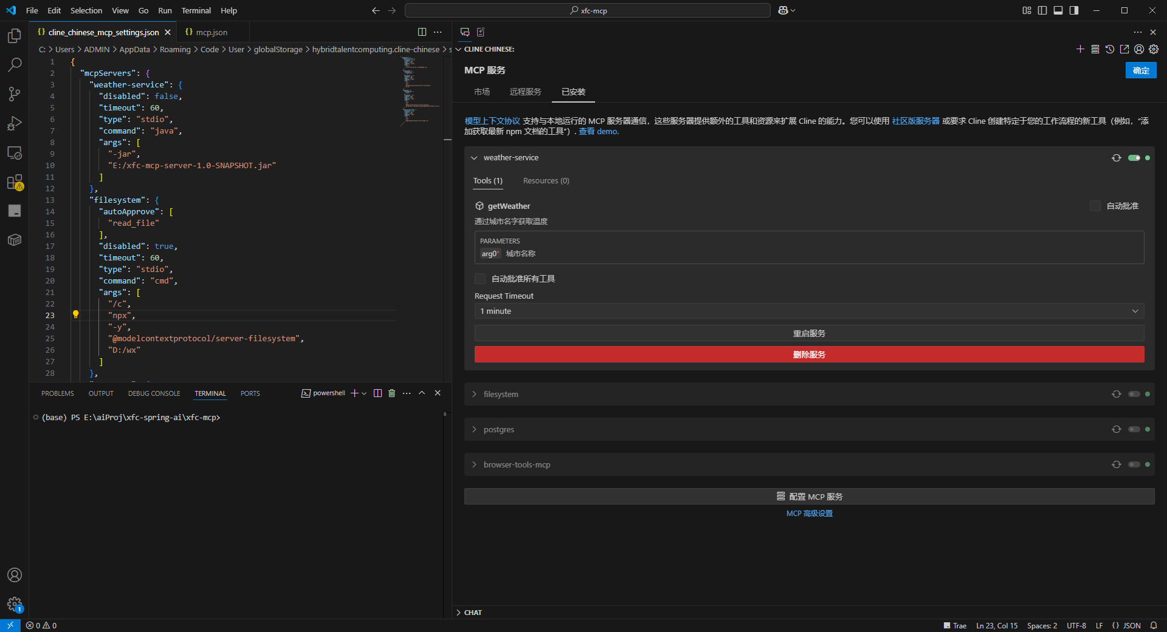Viewport: 1167px width, 632px height.
Task: Kill the terminal with trash icon
Action: [392, 393]
